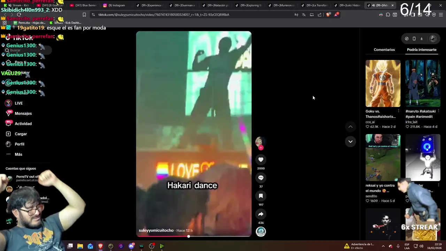Screen dimensions: 446x251
Task: Open the Brave Rewards triangle icon
Action: [x=336, y=15]
